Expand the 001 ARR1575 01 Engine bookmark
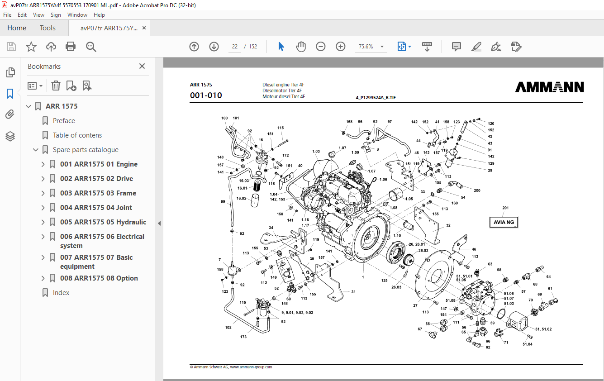 tap(43, 164)
